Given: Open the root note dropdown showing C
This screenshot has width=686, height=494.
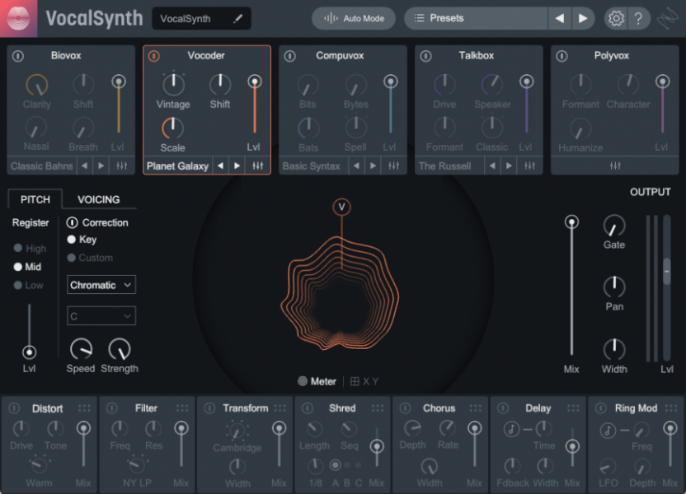Looking at the screenshot, I should (x=101, y=315).
